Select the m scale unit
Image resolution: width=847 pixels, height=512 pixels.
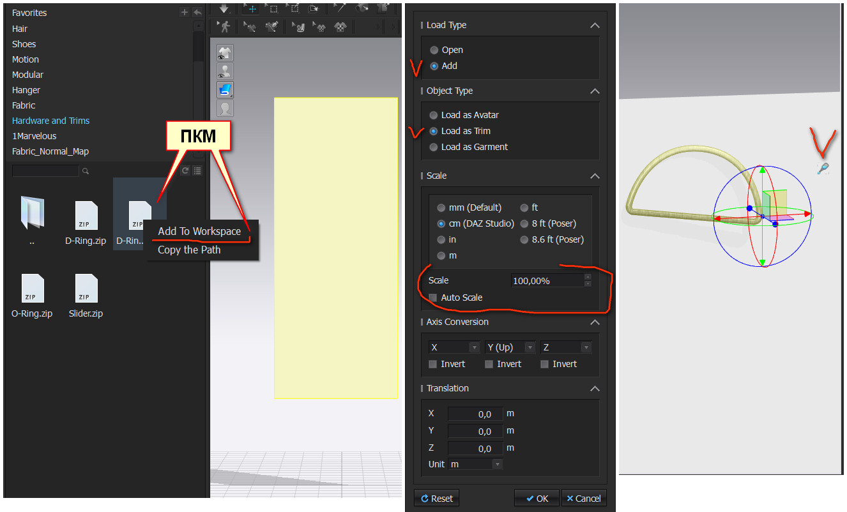441,255
